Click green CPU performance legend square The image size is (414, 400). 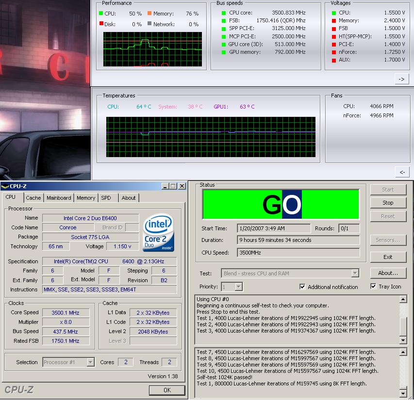click(101, 13)
